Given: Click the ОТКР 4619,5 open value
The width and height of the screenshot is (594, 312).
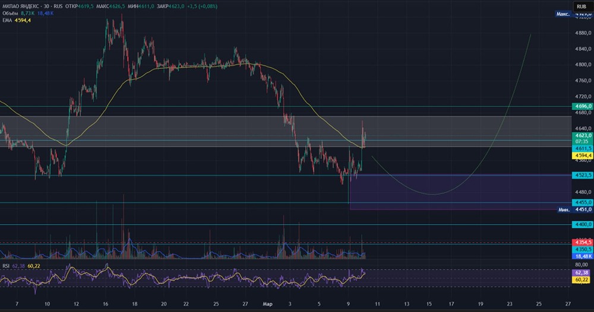Looking at the screenshot, I should pyautogui.click(x=80, y=7).
